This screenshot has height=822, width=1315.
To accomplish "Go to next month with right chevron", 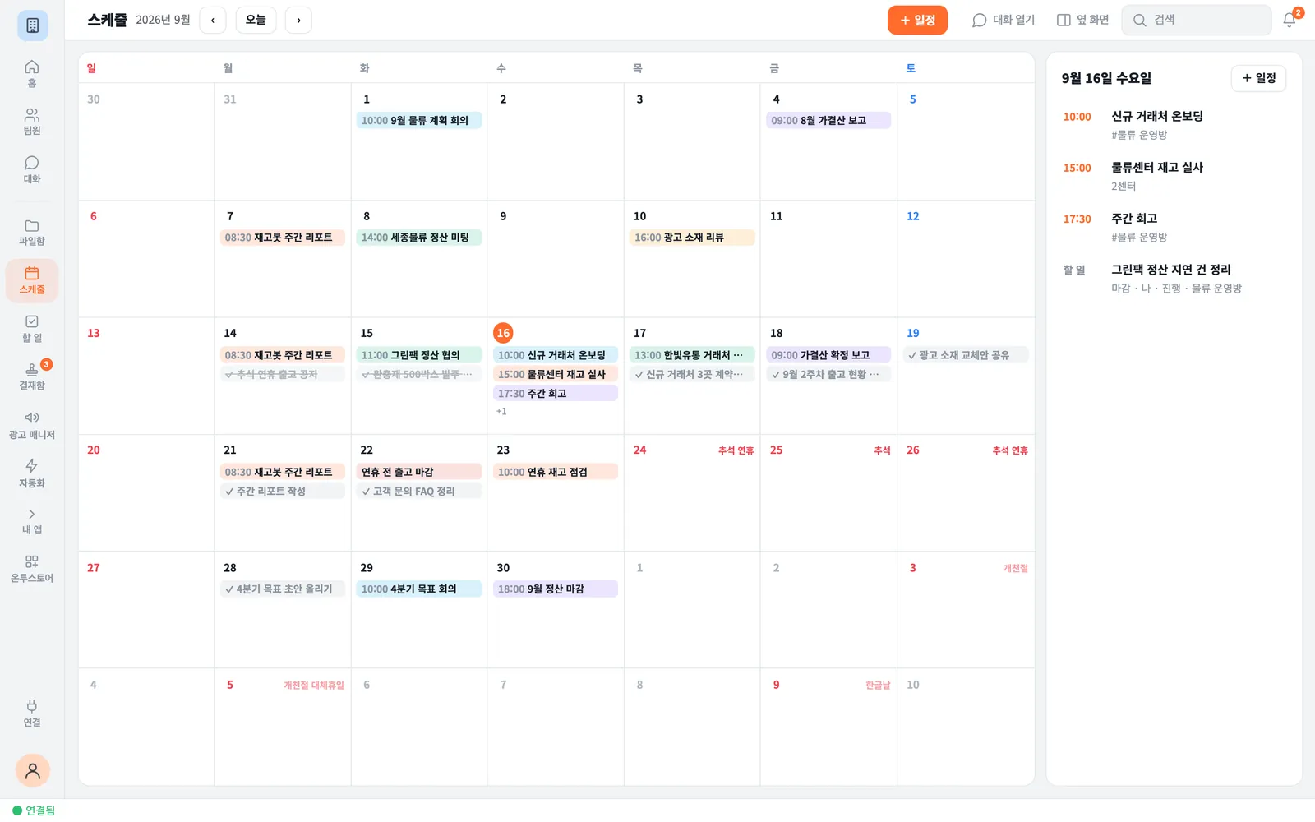I will 298,20.
